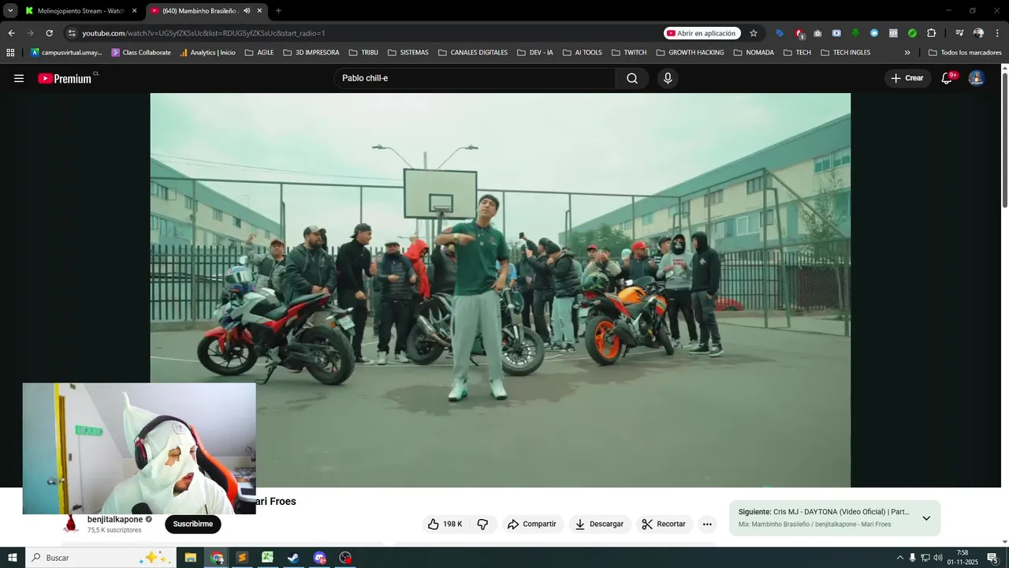1009x568 pixels.
Task: Open benjitalkapone channel avatar
Action: (x=71, y=524)
